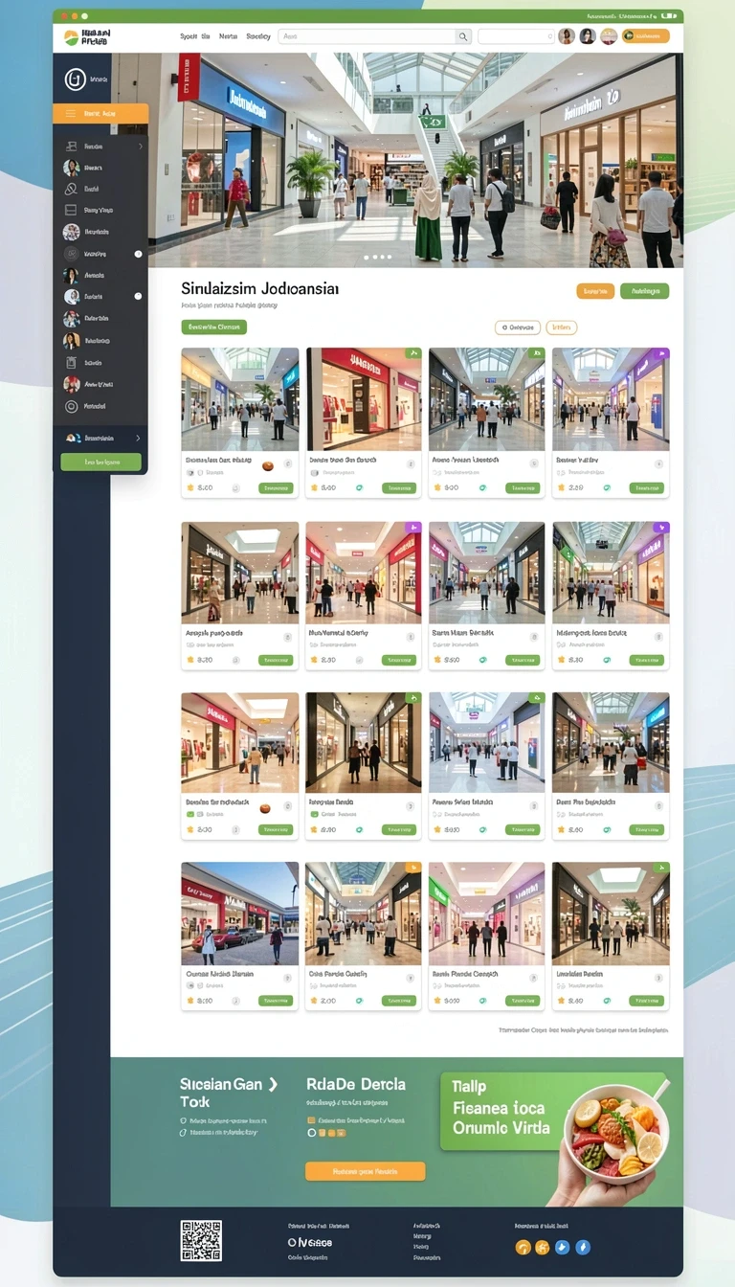This screenshot has height=1287, width=735.
Task: Click the orange pill button in the header
Action: (645, 36)
